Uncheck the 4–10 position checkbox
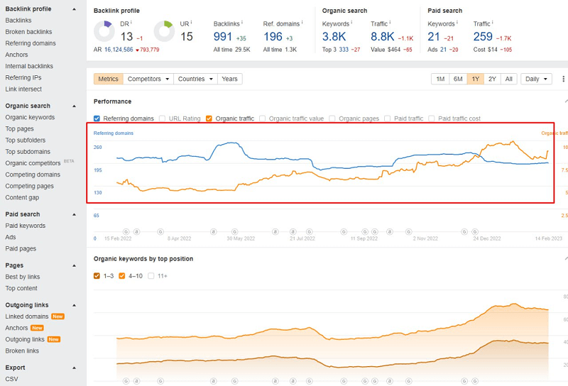568x386 pixels. coord(122,276)
